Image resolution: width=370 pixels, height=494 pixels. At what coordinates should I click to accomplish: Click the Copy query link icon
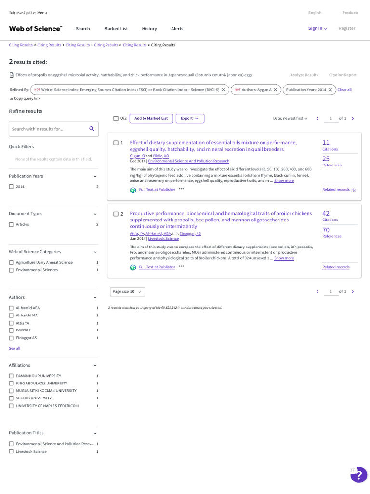pyautogui.click(x=12, y=99)
